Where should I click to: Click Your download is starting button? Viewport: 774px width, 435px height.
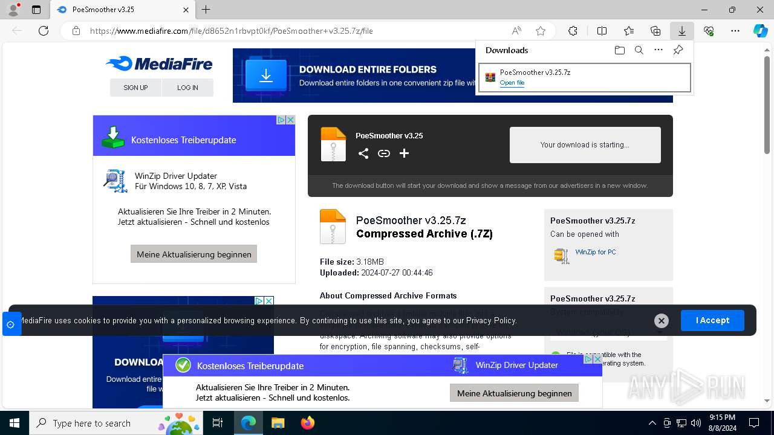(x=585, y=145)
